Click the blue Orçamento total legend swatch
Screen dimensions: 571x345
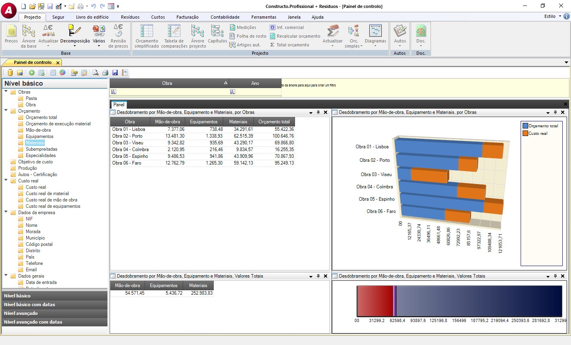coord(525,126)
